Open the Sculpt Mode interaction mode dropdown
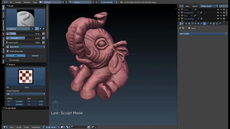230x129 pixels. [x=51, y=127]
